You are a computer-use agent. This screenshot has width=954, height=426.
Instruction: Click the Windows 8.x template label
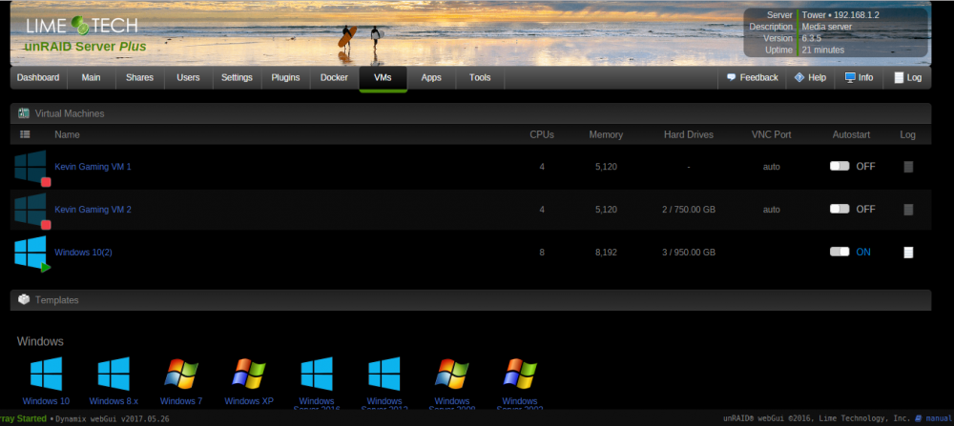(x=114, y=401)
